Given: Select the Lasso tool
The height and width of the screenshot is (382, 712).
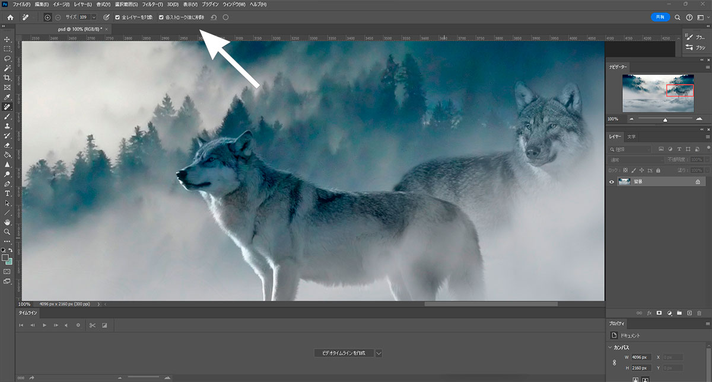Looking at the screenshot, I should [7, 59].
